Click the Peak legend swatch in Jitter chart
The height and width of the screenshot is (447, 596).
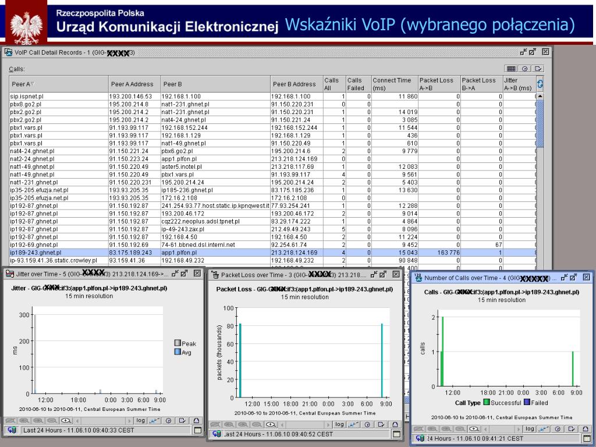[178, 343]
